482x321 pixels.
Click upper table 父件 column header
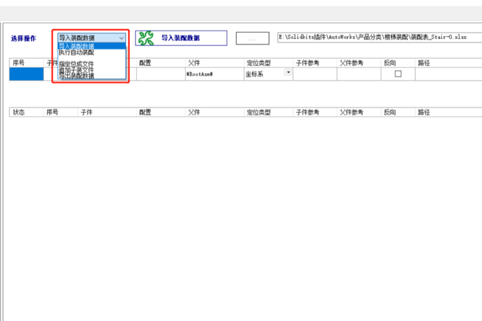coord(215,63)
